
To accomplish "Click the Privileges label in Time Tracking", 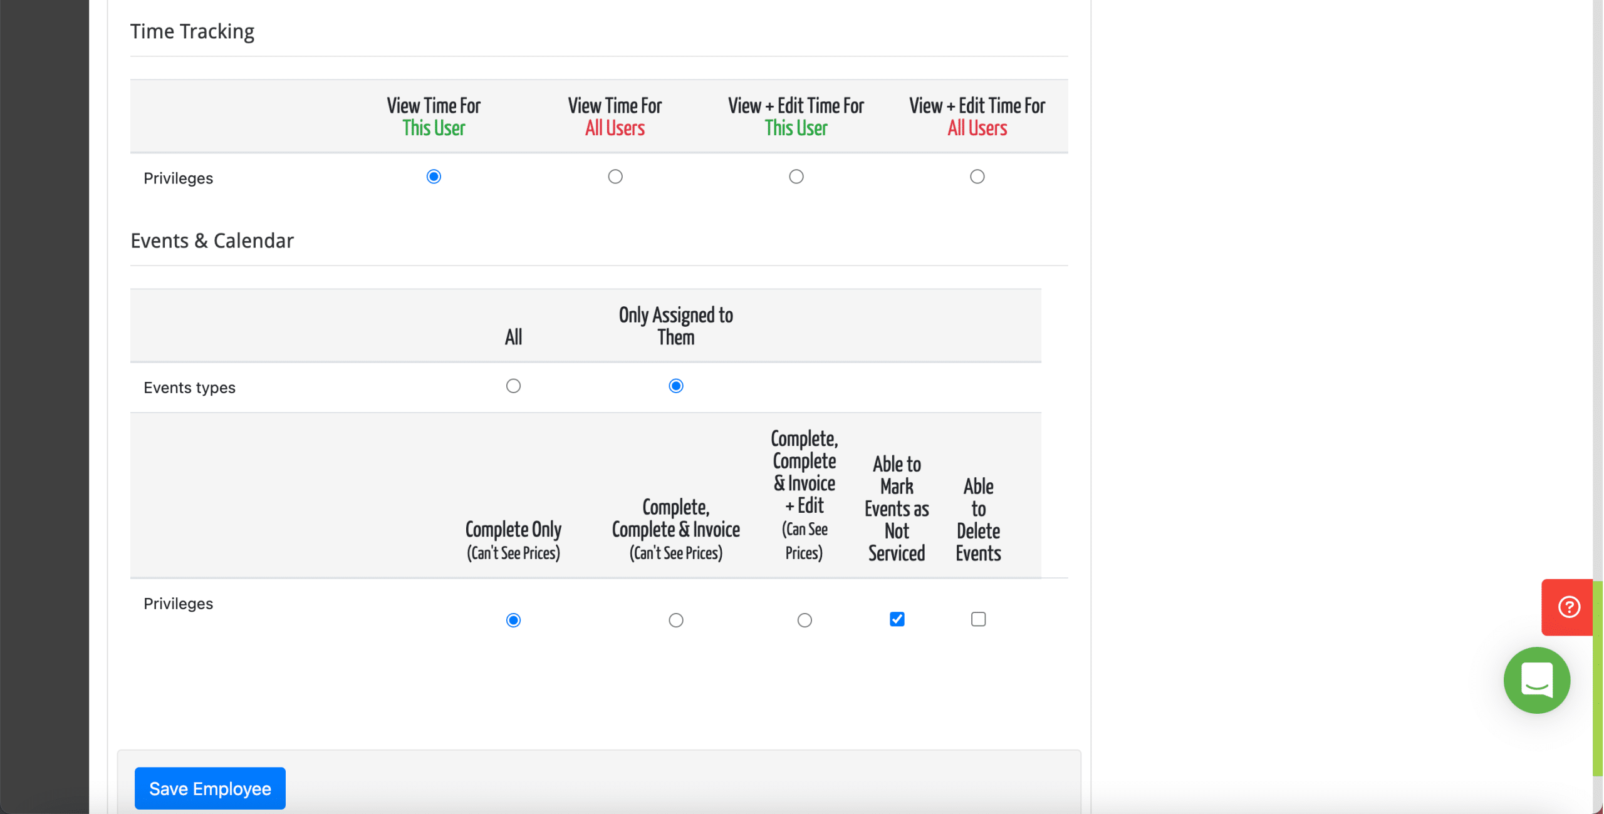I will [x=178, y=178].
